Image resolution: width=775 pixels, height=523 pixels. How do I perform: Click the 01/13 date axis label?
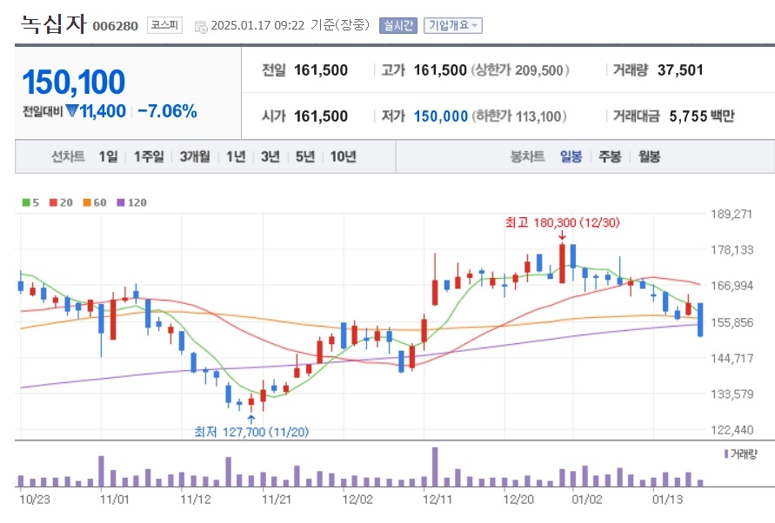coord(668,500)
